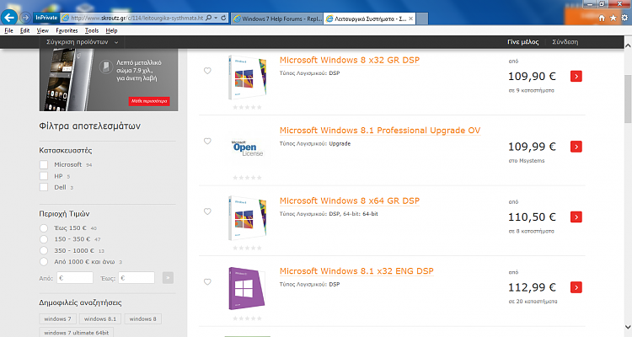Click the windows 8.1 popular search tag

(x=100, y=318)
